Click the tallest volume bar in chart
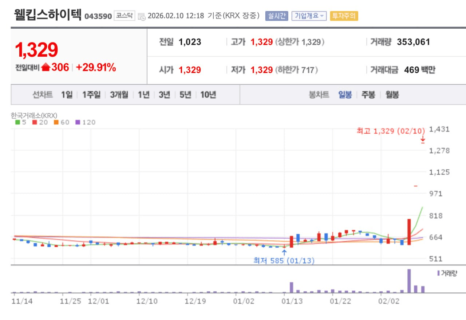The image size is (466, 320). tap(409, 281)
